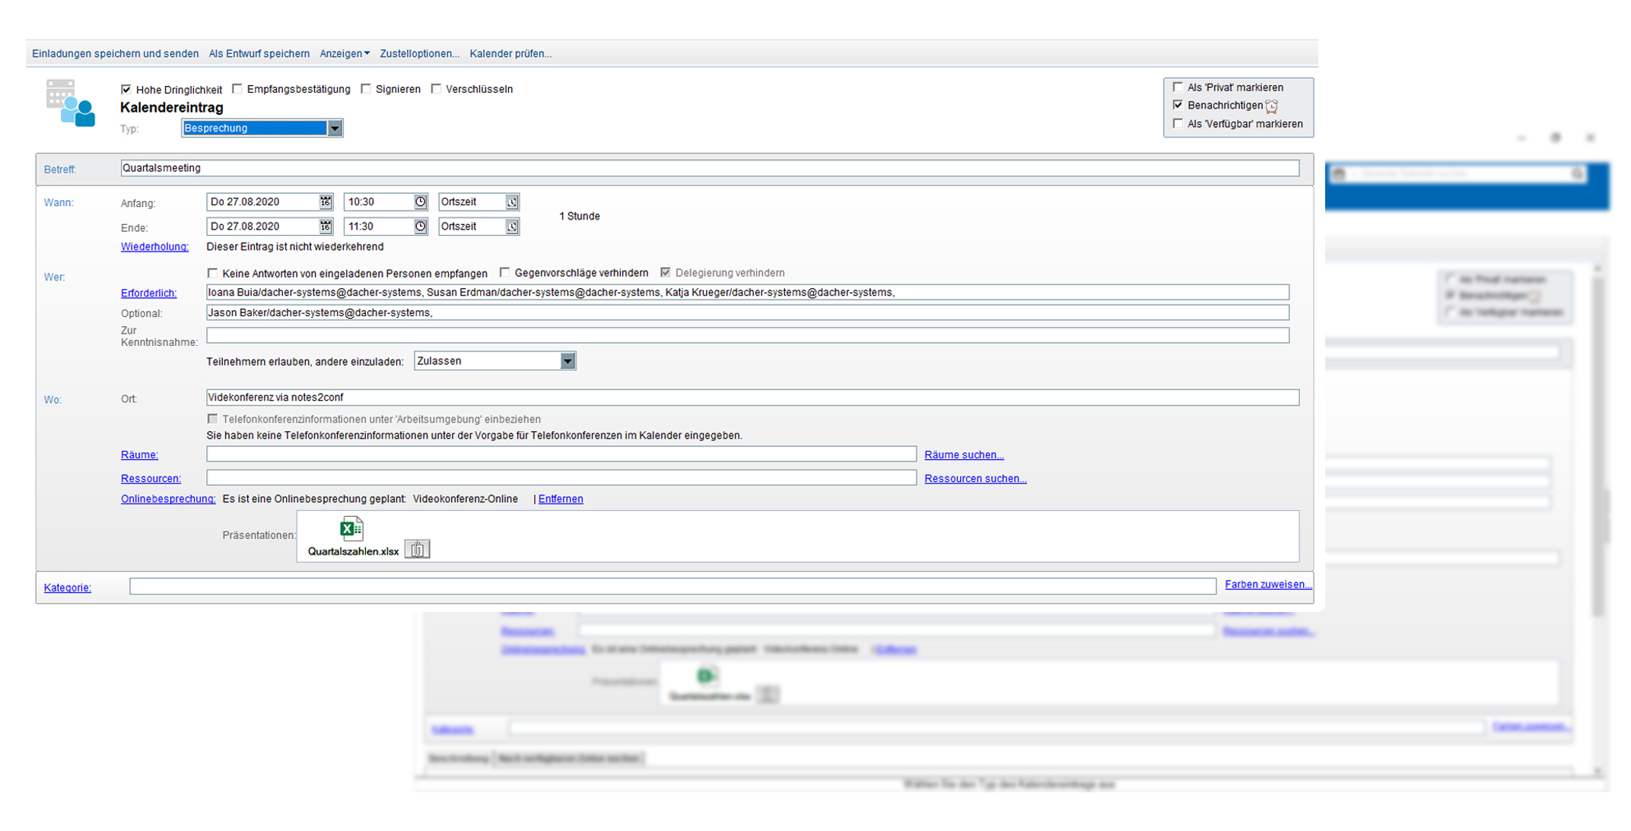Viewport: 1631px width, 831px height.
Task: Expand Typ Besprechung dropdown
Action: coord(335,128)
